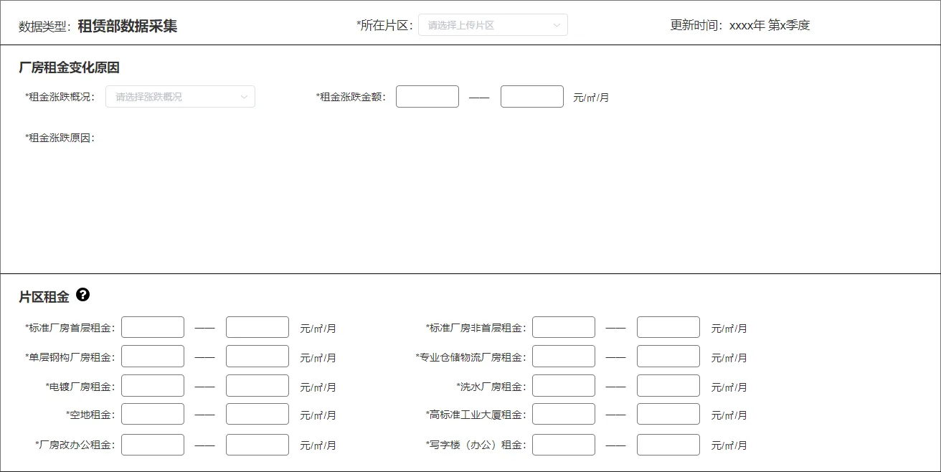
Task: Click the 租赁部数据采集 title text
Action: click(128, 26)
